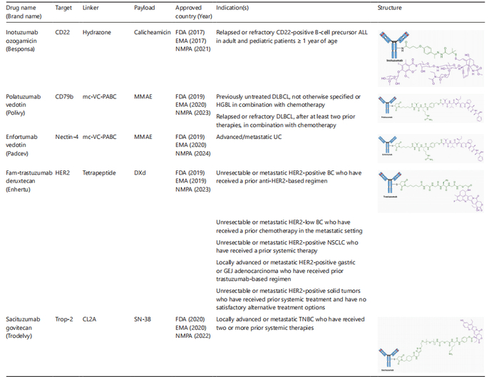Image resolution: width=499 pixels, height=377 pixels.
Task: Click the linker cell 'Tetrapeptide'
Action: pos(99,172)
